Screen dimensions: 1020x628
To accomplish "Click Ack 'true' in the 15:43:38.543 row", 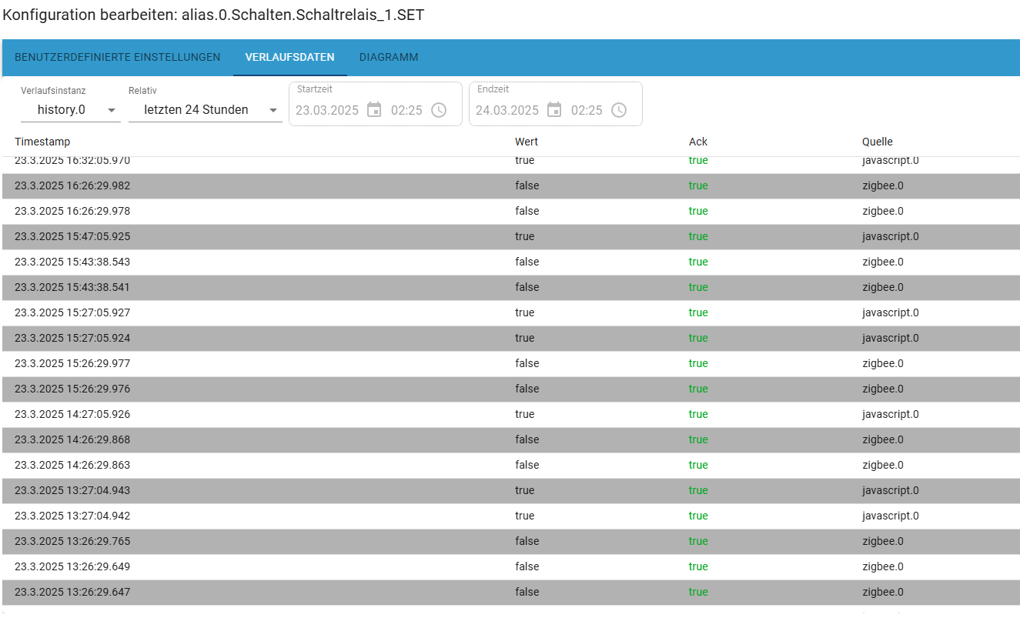I will [x=698, y=262].
